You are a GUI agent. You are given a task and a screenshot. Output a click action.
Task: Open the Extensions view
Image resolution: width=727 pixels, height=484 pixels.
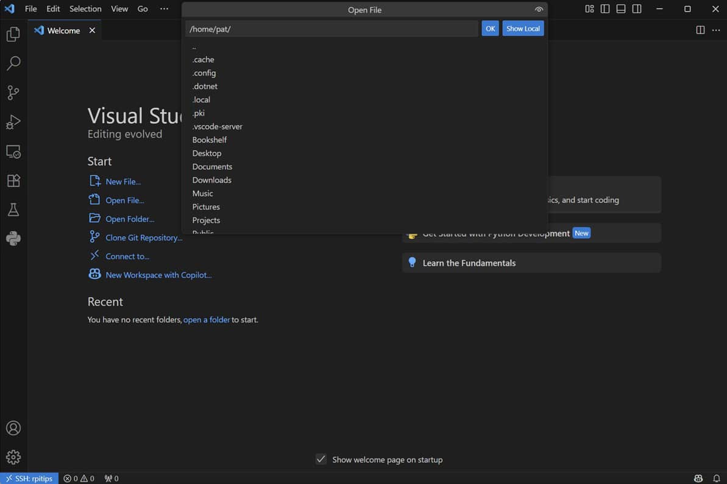[13, 180]
